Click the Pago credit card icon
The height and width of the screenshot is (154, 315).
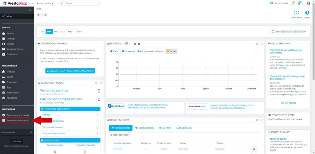(3, 88)
